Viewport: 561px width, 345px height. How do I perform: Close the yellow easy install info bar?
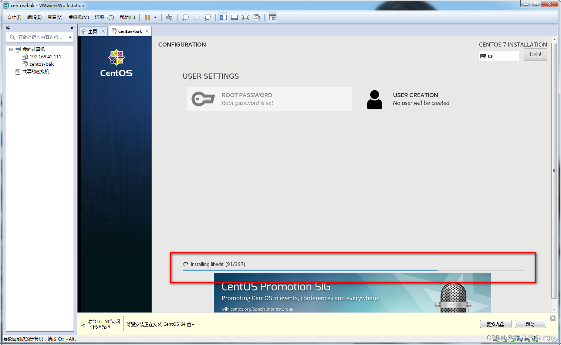553,318
